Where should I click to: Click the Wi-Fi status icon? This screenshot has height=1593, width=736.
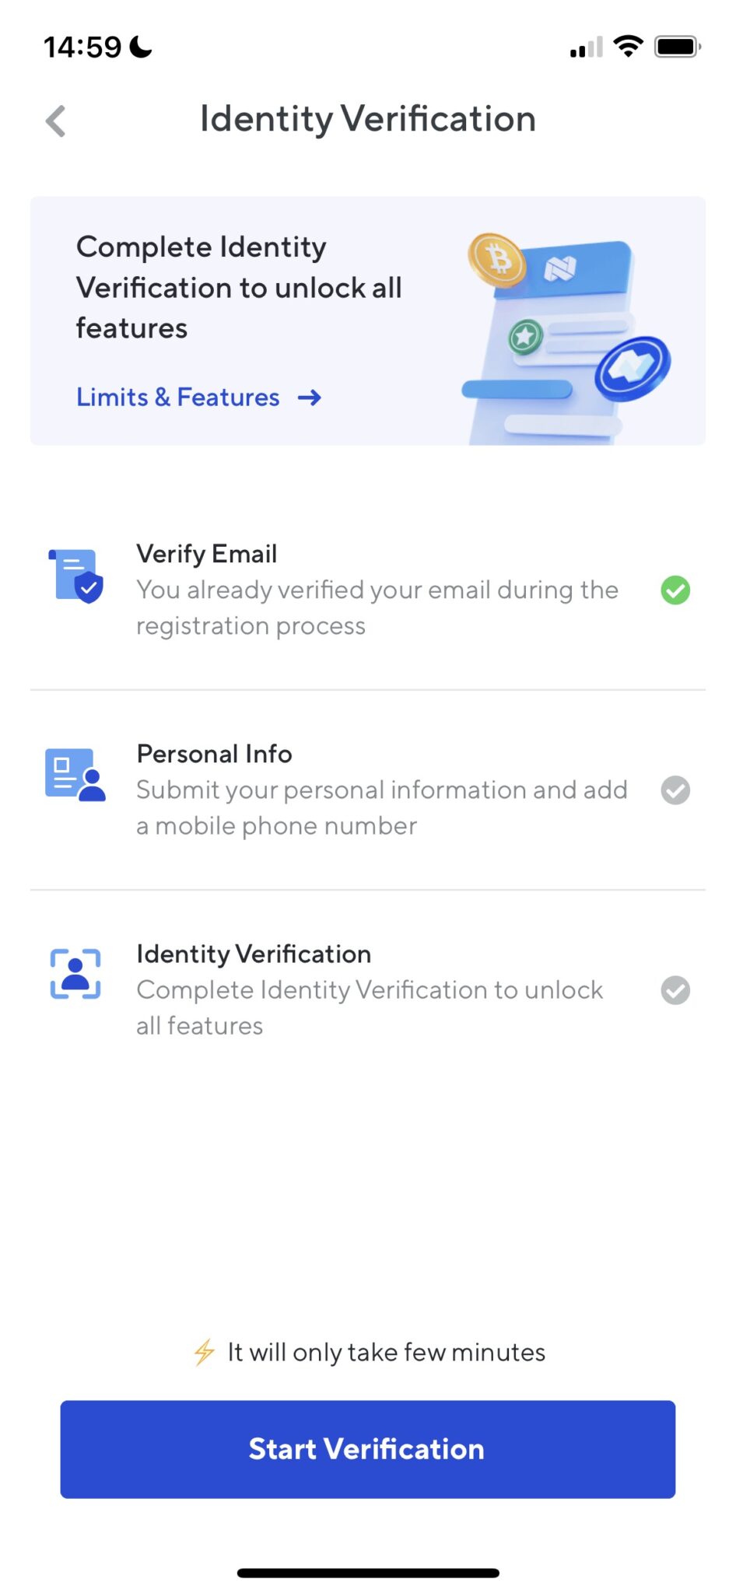(628, 47)
